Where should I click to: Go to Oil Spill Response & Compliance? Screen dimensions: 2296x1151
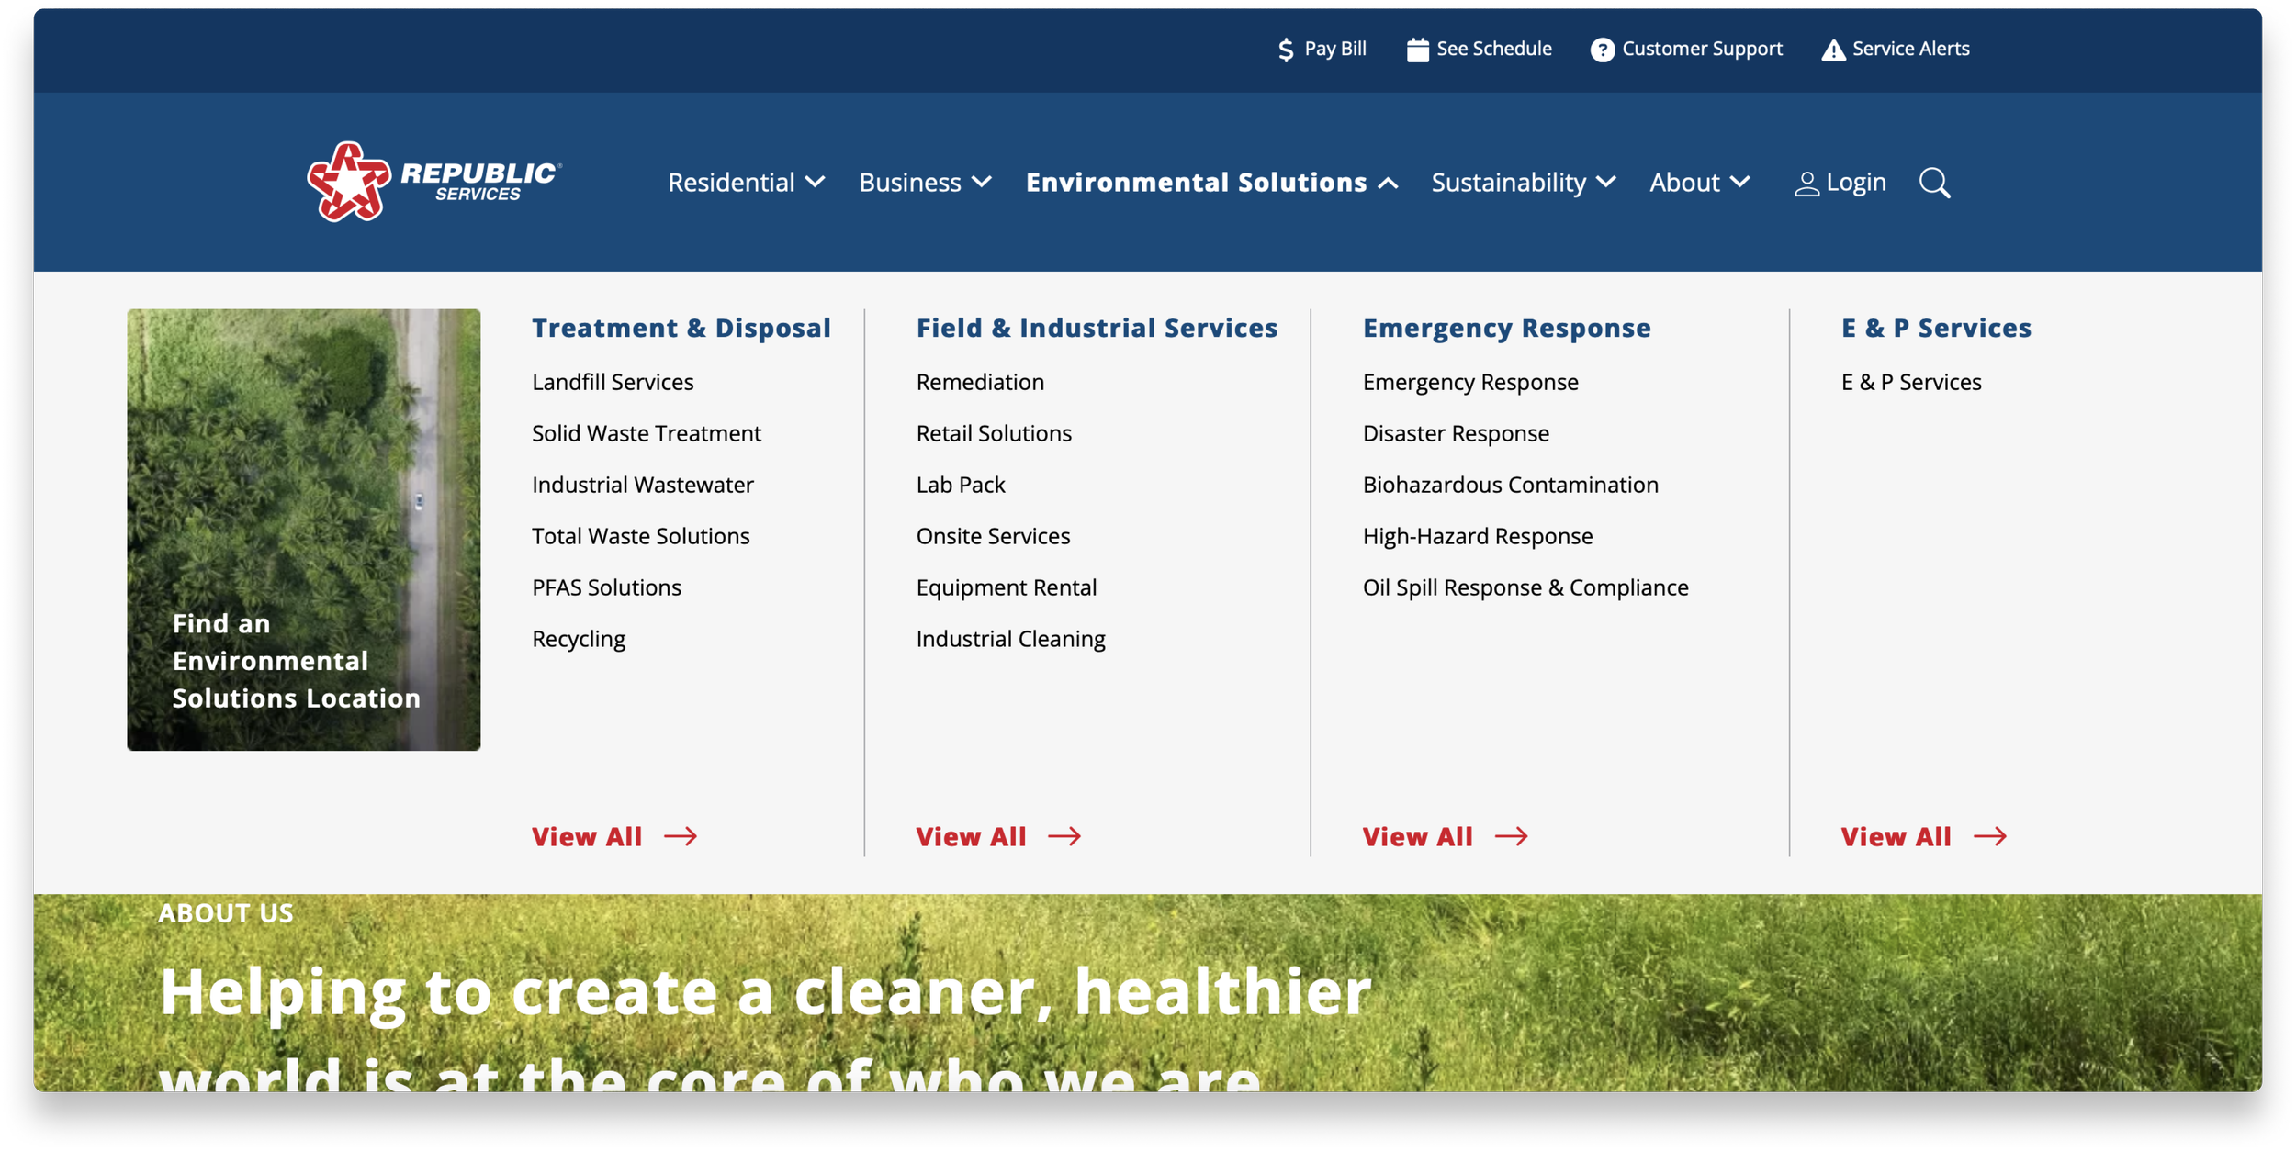click(x=1525, y=587)
